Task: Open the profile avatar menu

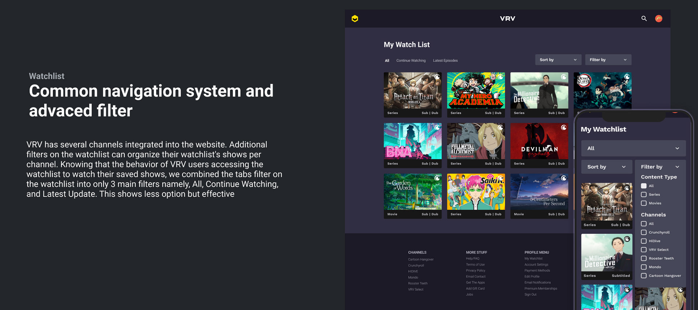Action: (x=659, y=19)
